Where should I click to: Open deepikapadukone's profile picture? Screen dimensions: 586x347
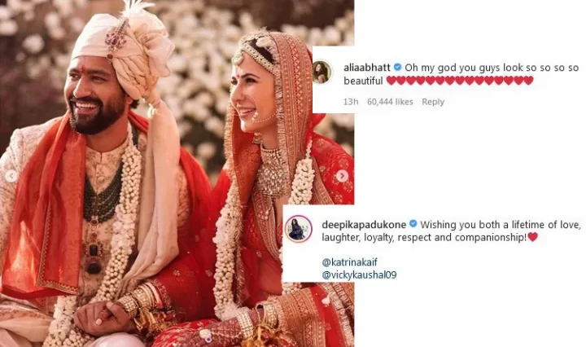(299, 228)
